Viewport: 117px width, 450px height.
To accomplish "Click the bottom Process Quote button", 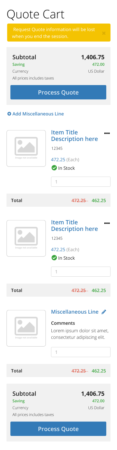I will point(58,429).
